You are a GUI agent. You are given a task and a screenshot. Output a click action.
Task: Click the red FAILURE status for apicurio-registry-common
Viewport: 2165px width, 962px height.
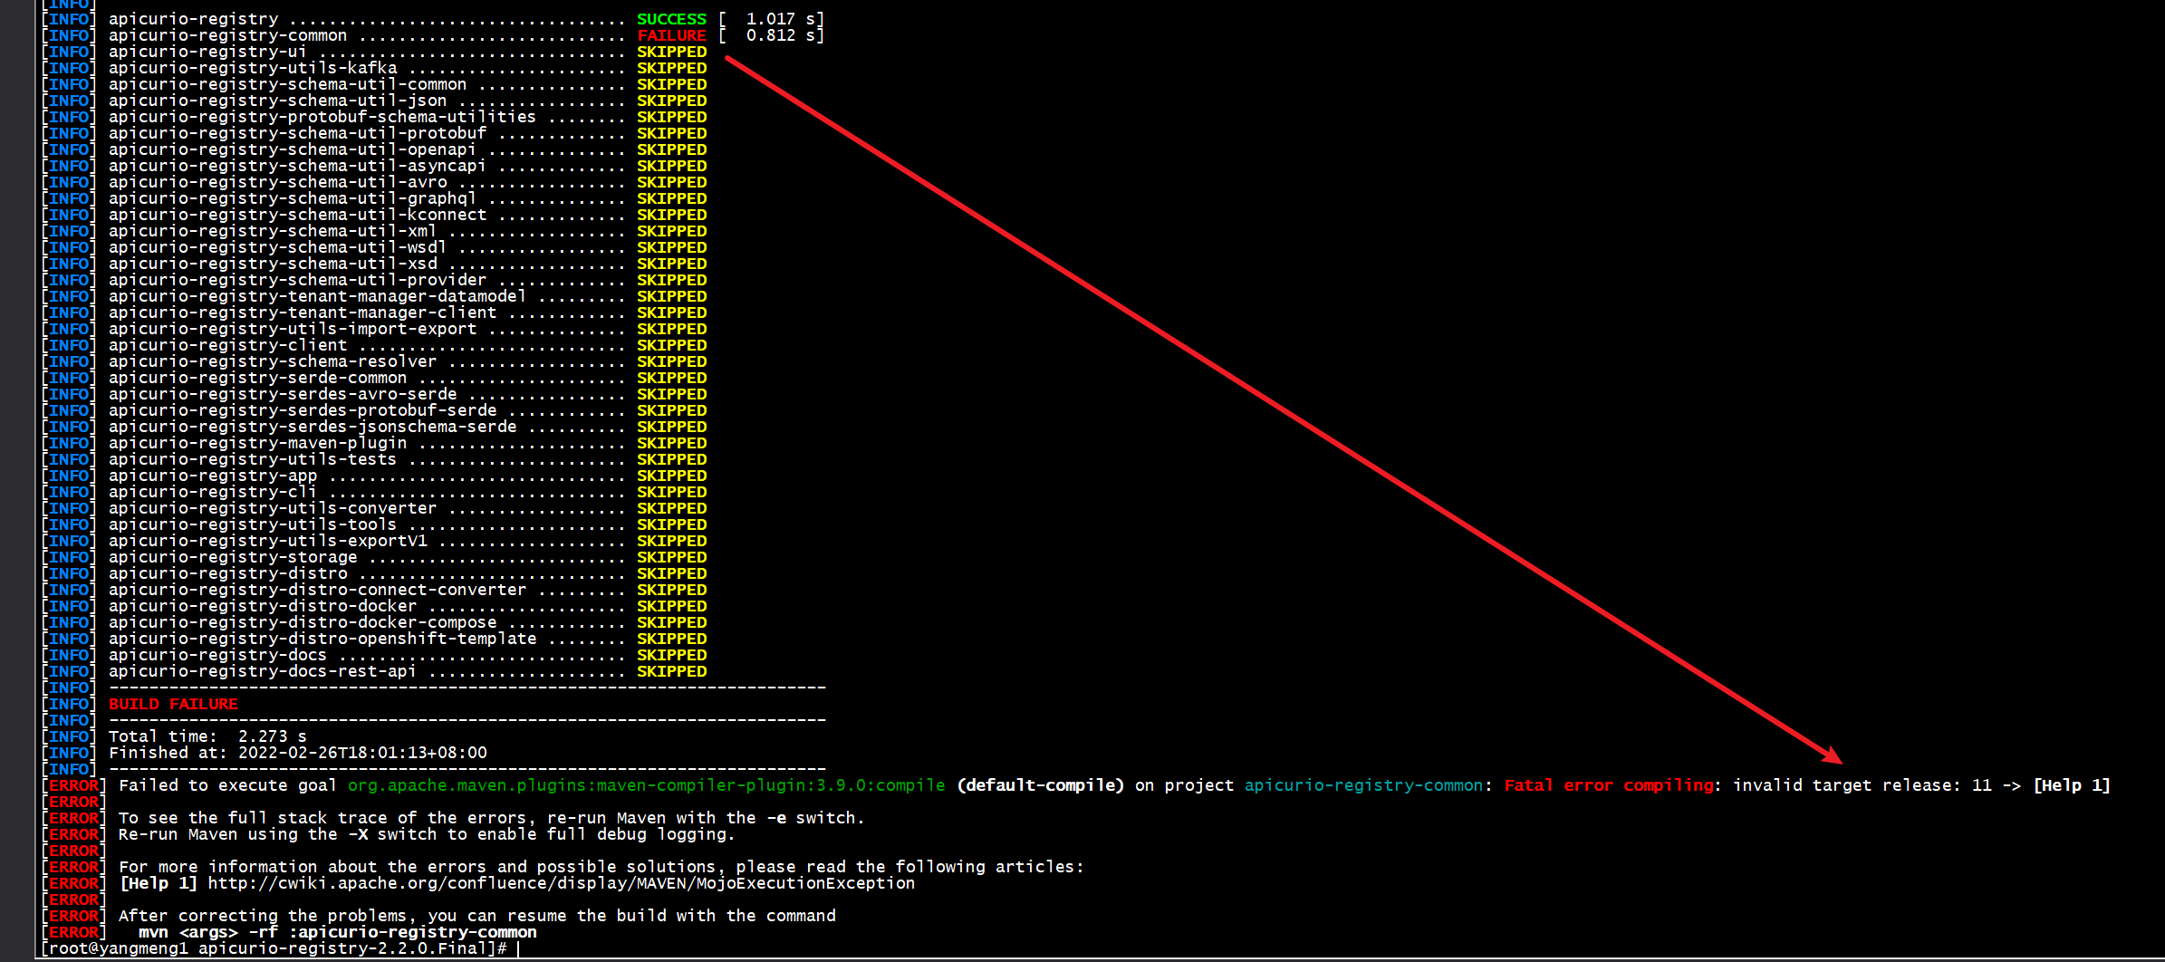[x=671, y=35]
